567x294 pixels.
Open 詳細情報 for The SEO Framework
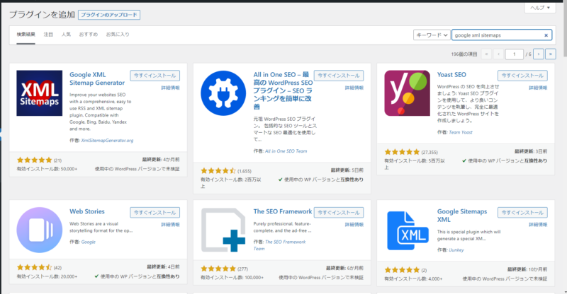click(354, 224)
